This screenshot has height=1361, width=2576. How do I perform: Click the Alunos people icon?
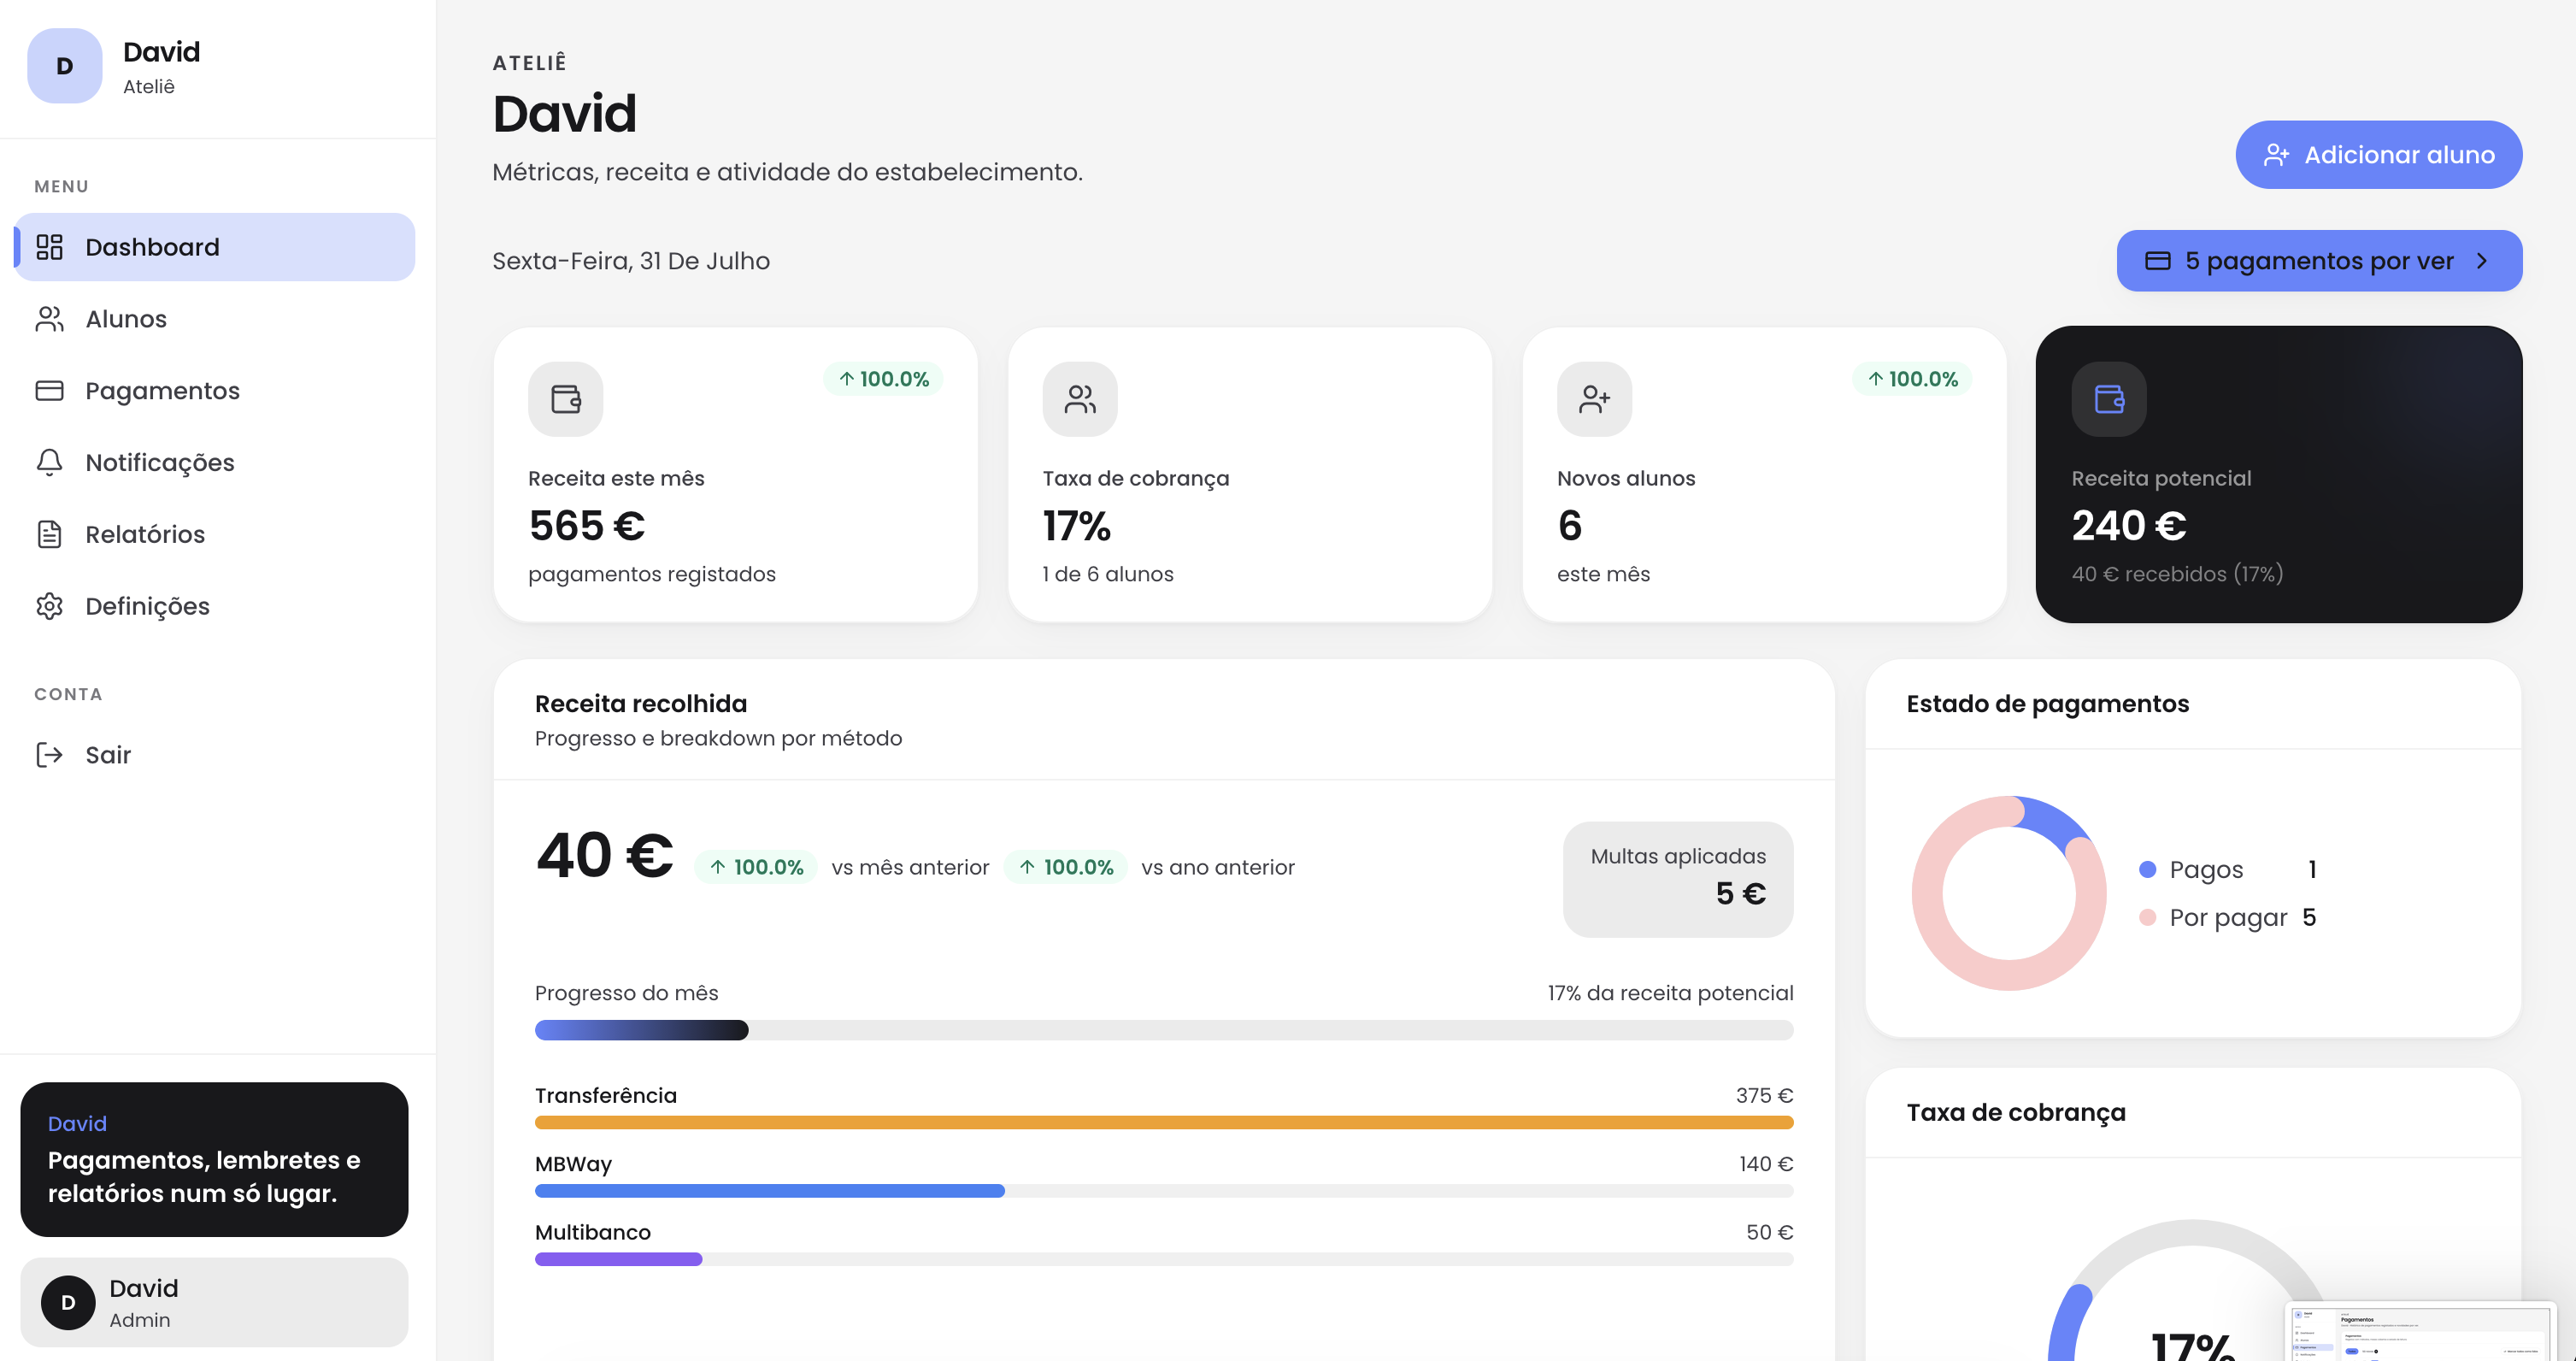[x=49, y=319]
